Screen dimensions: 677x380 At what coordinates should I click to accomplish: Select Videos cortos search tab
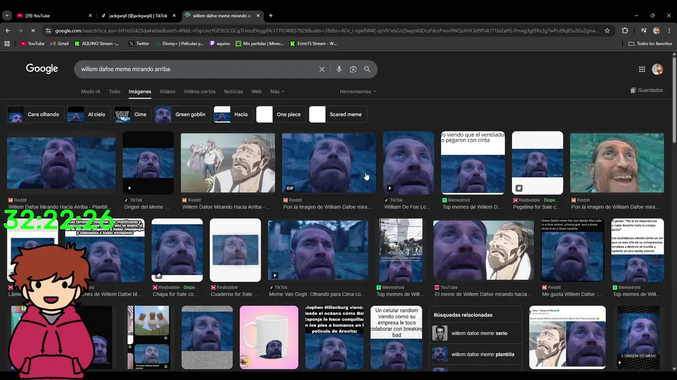tap(199, 92)
